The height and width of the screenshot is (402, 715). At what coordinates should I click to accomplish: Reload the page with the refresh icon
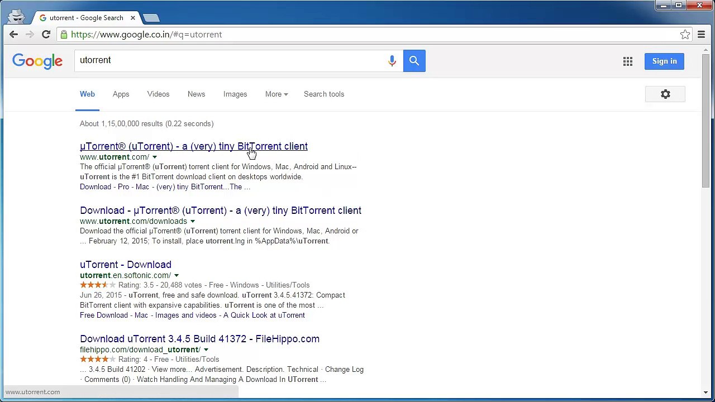(46, 35)
